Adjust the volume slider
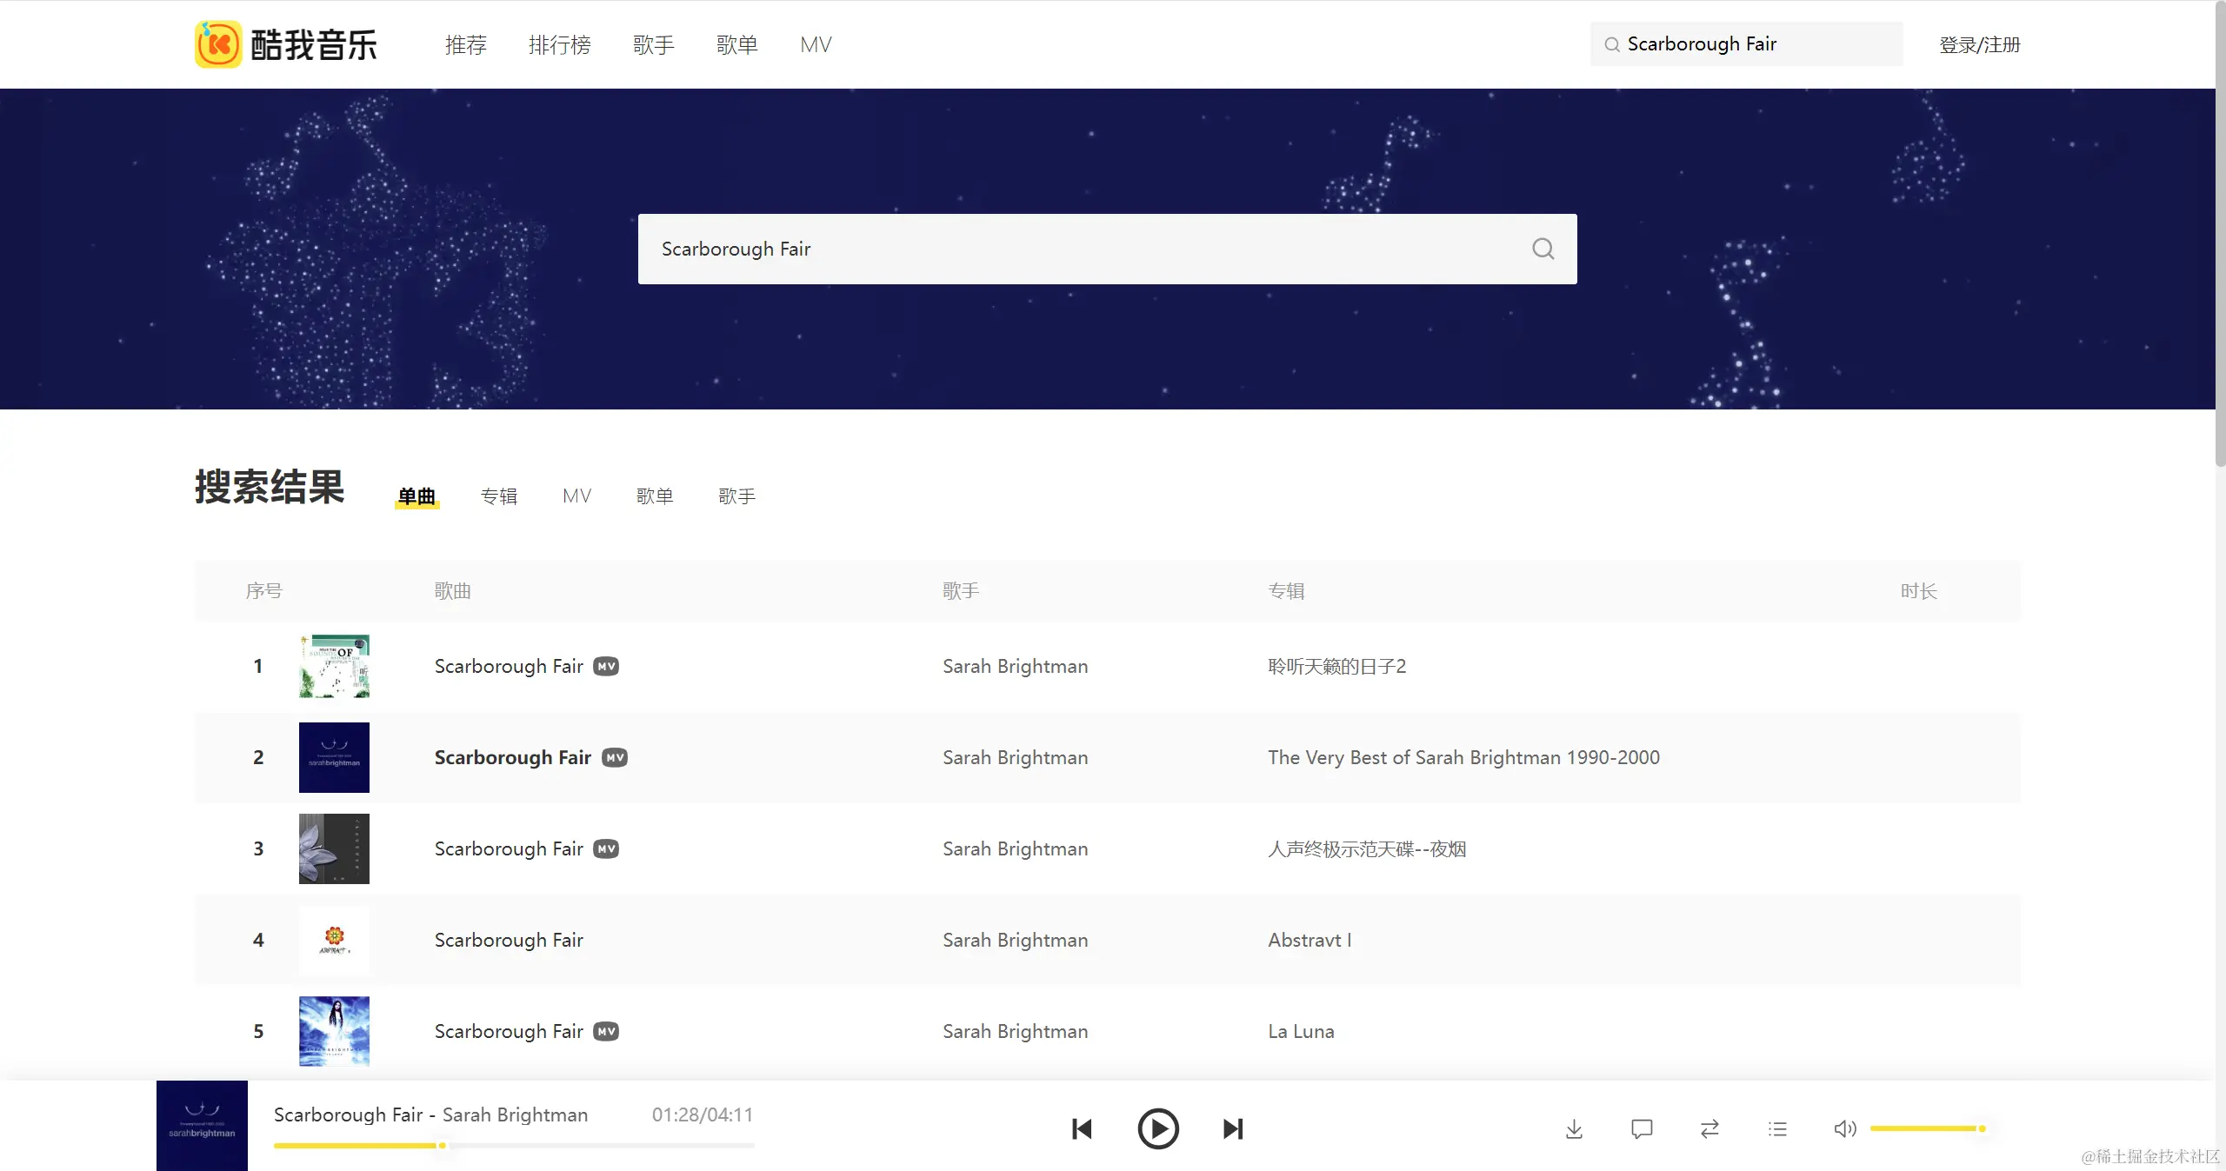This screenshot has height=1171, width=2226. (x=1927, y=1128)
